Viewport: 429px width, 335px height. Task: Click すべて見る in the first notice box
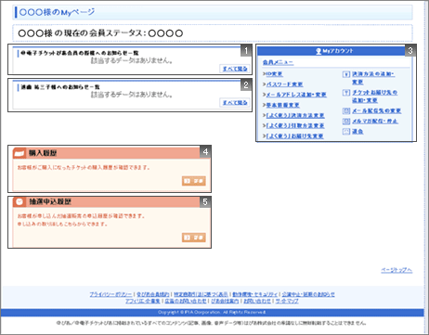235,69
